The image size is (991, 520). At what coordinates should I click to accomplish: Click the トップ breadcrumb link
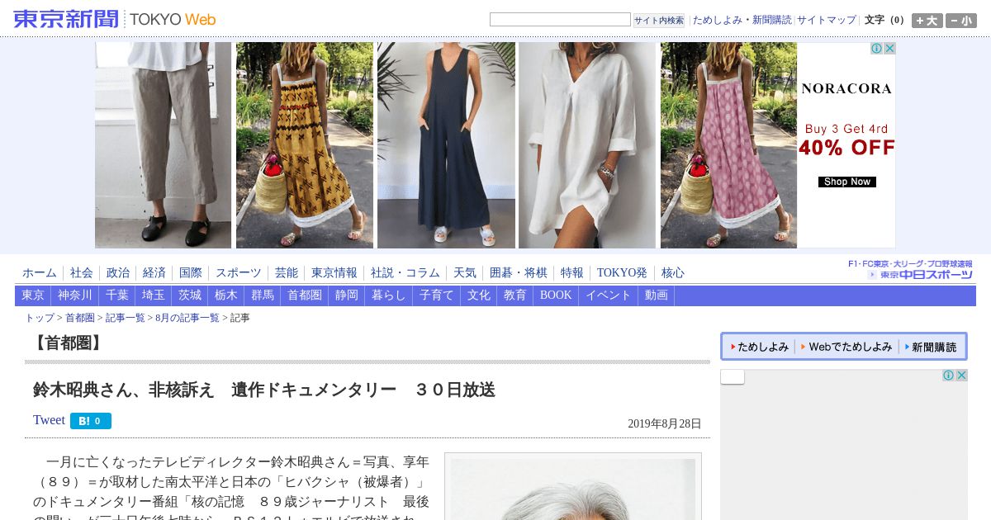(x=40, y=318)
